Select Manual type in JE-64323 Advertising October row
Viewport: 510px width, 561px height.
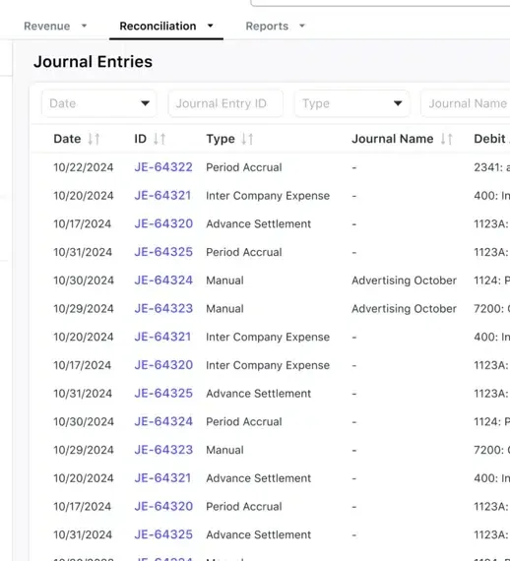click(x=224, y=308)
